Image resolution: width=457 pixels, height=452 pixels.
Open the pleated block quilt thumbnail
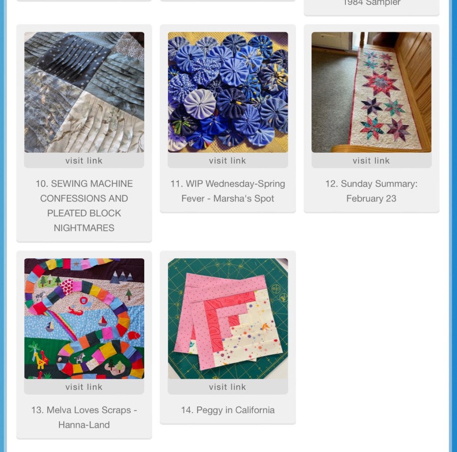(84, 92)
